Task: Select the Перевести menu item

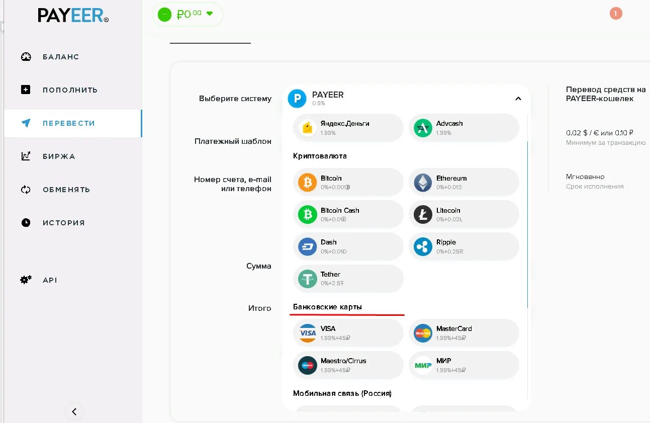Action: tap(73, 123)
